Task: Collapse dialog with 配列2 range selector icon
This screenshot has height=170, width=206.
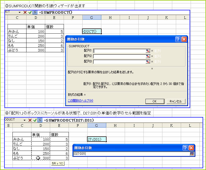Action: [x=148, y=56]
